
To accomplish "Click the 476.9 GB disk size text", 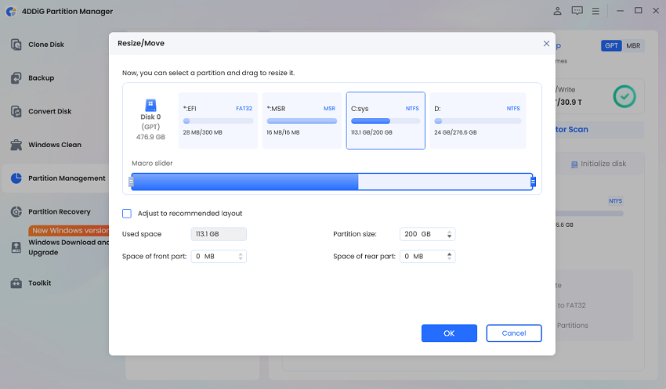I will coord(150,137).
